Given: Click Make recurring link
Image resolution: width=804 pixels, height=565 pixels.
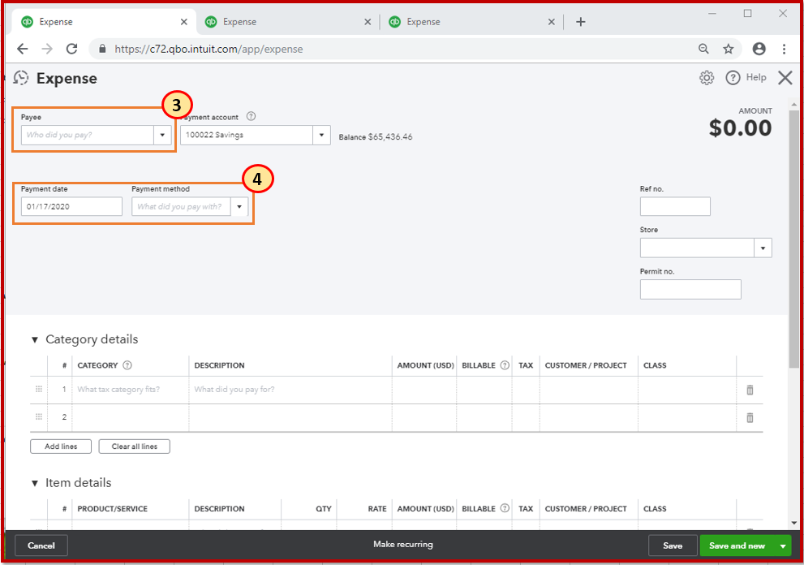Looking at the screenshot, I should tap(403, 544).
